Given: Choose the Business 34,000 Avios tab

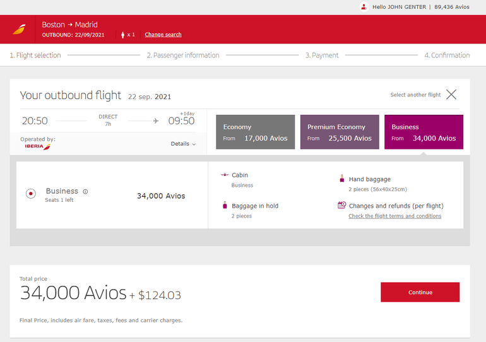Looking at the screenshot, I should pos(424,132).
